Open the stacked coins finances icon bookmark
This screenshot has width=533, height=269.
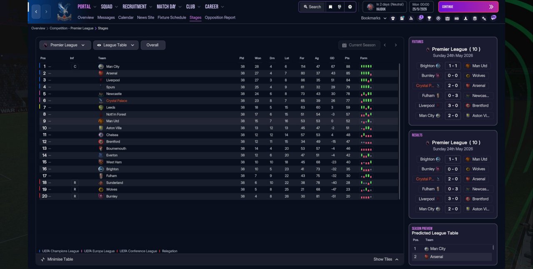pyautogui.click(x=475, y=18)
